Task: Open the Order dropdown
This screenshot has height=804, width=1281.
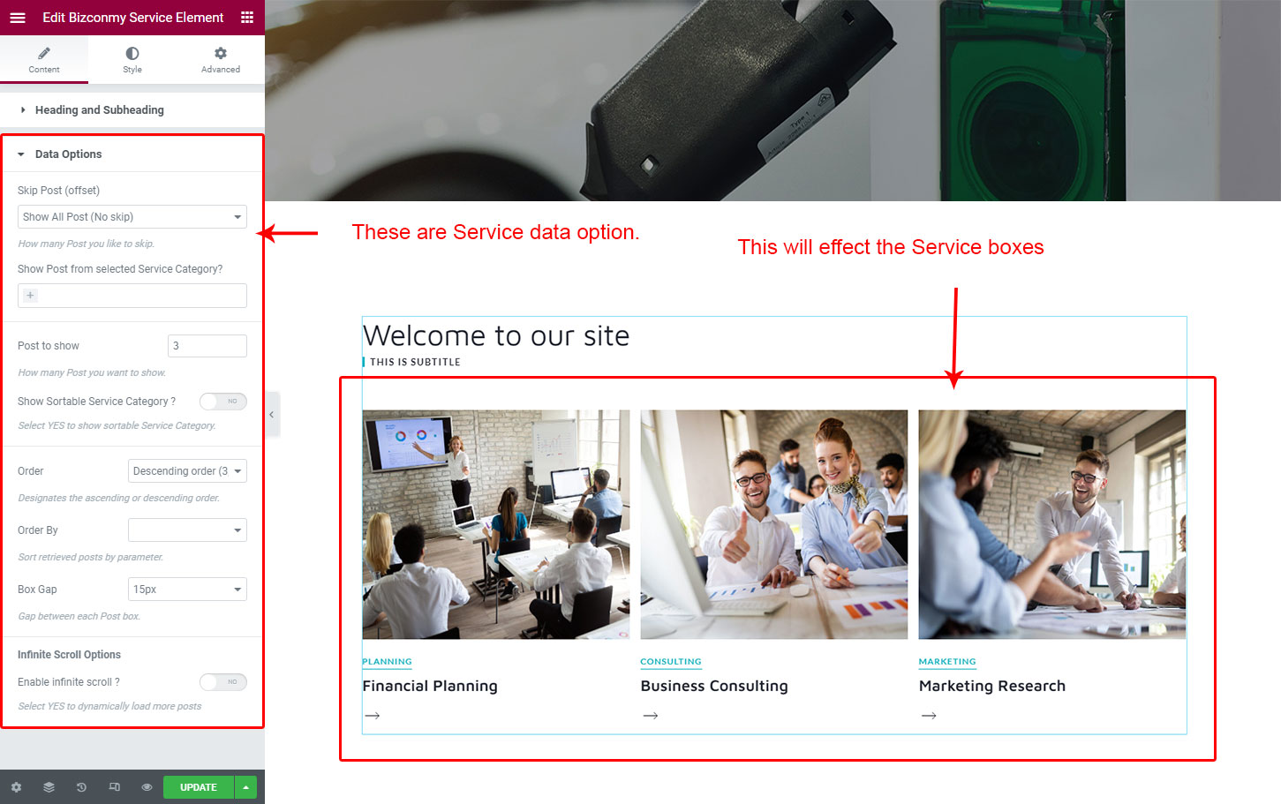Action: pos(187,471)
